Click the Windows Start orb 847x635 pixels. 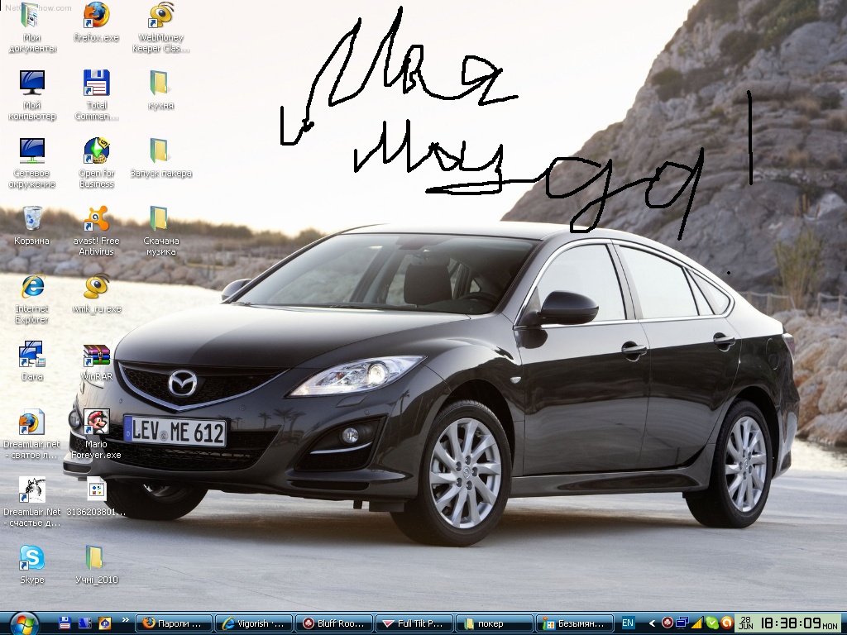(24, 623)
